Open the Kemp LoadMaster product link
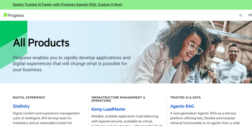Image resolution: width=252 pixels, height=126 pixels. pyautogui.click(x=108, y=109)
